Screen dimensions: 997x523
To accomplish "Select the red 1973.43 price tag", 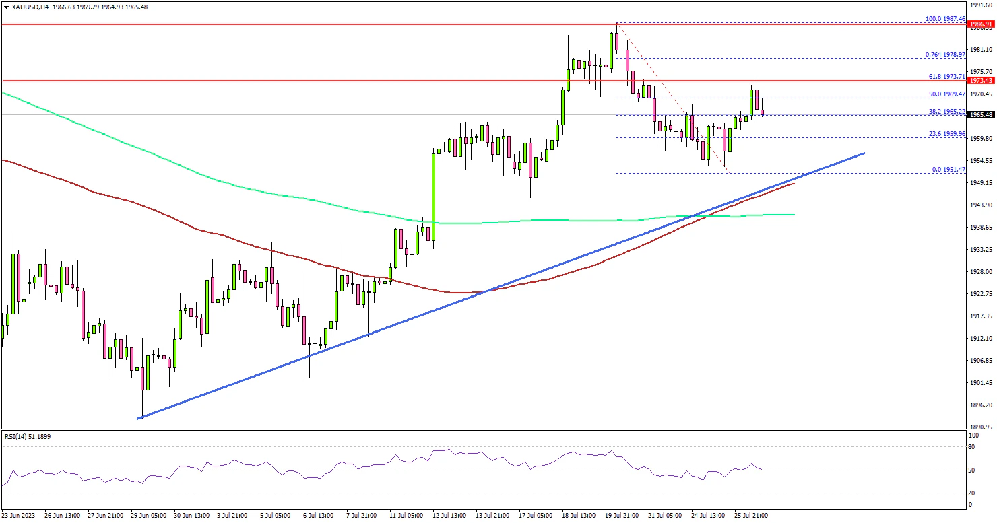I will click(x=981, y=81).
